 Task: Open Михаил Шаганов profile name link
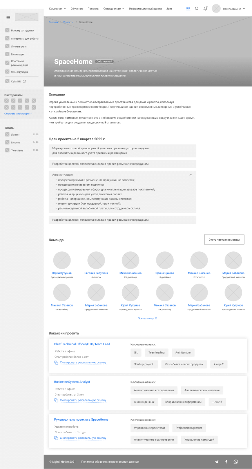[x=199, y=273]
